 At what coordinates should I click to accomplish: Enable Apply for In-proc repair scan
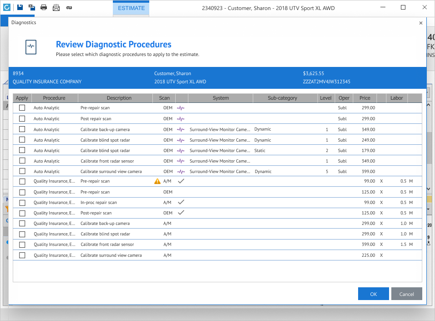[x=22, y=202]
